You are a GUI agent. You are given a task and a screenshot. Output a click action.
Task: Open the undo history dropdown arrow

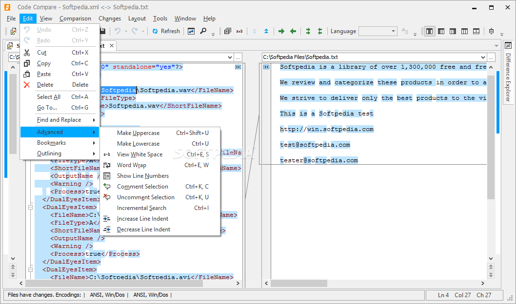[126, 32]
